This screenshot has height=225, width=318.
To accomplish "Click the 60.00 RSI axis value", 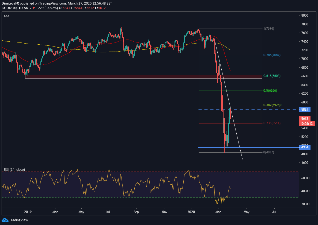I will [305, 178].
